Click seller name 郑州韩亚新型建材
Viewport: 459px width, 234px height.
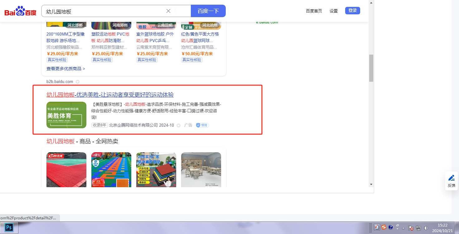coord(109,47)
